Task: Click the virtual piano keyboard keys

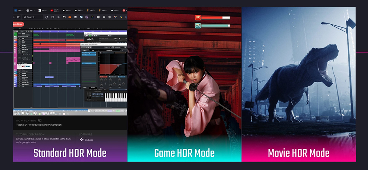Action: coord(115,97)
